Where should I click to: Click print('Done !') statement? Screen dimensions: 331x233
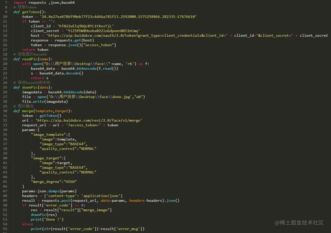[x=47, y=219]
